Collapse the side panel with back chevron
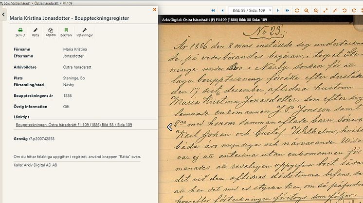 click(3, 14)
